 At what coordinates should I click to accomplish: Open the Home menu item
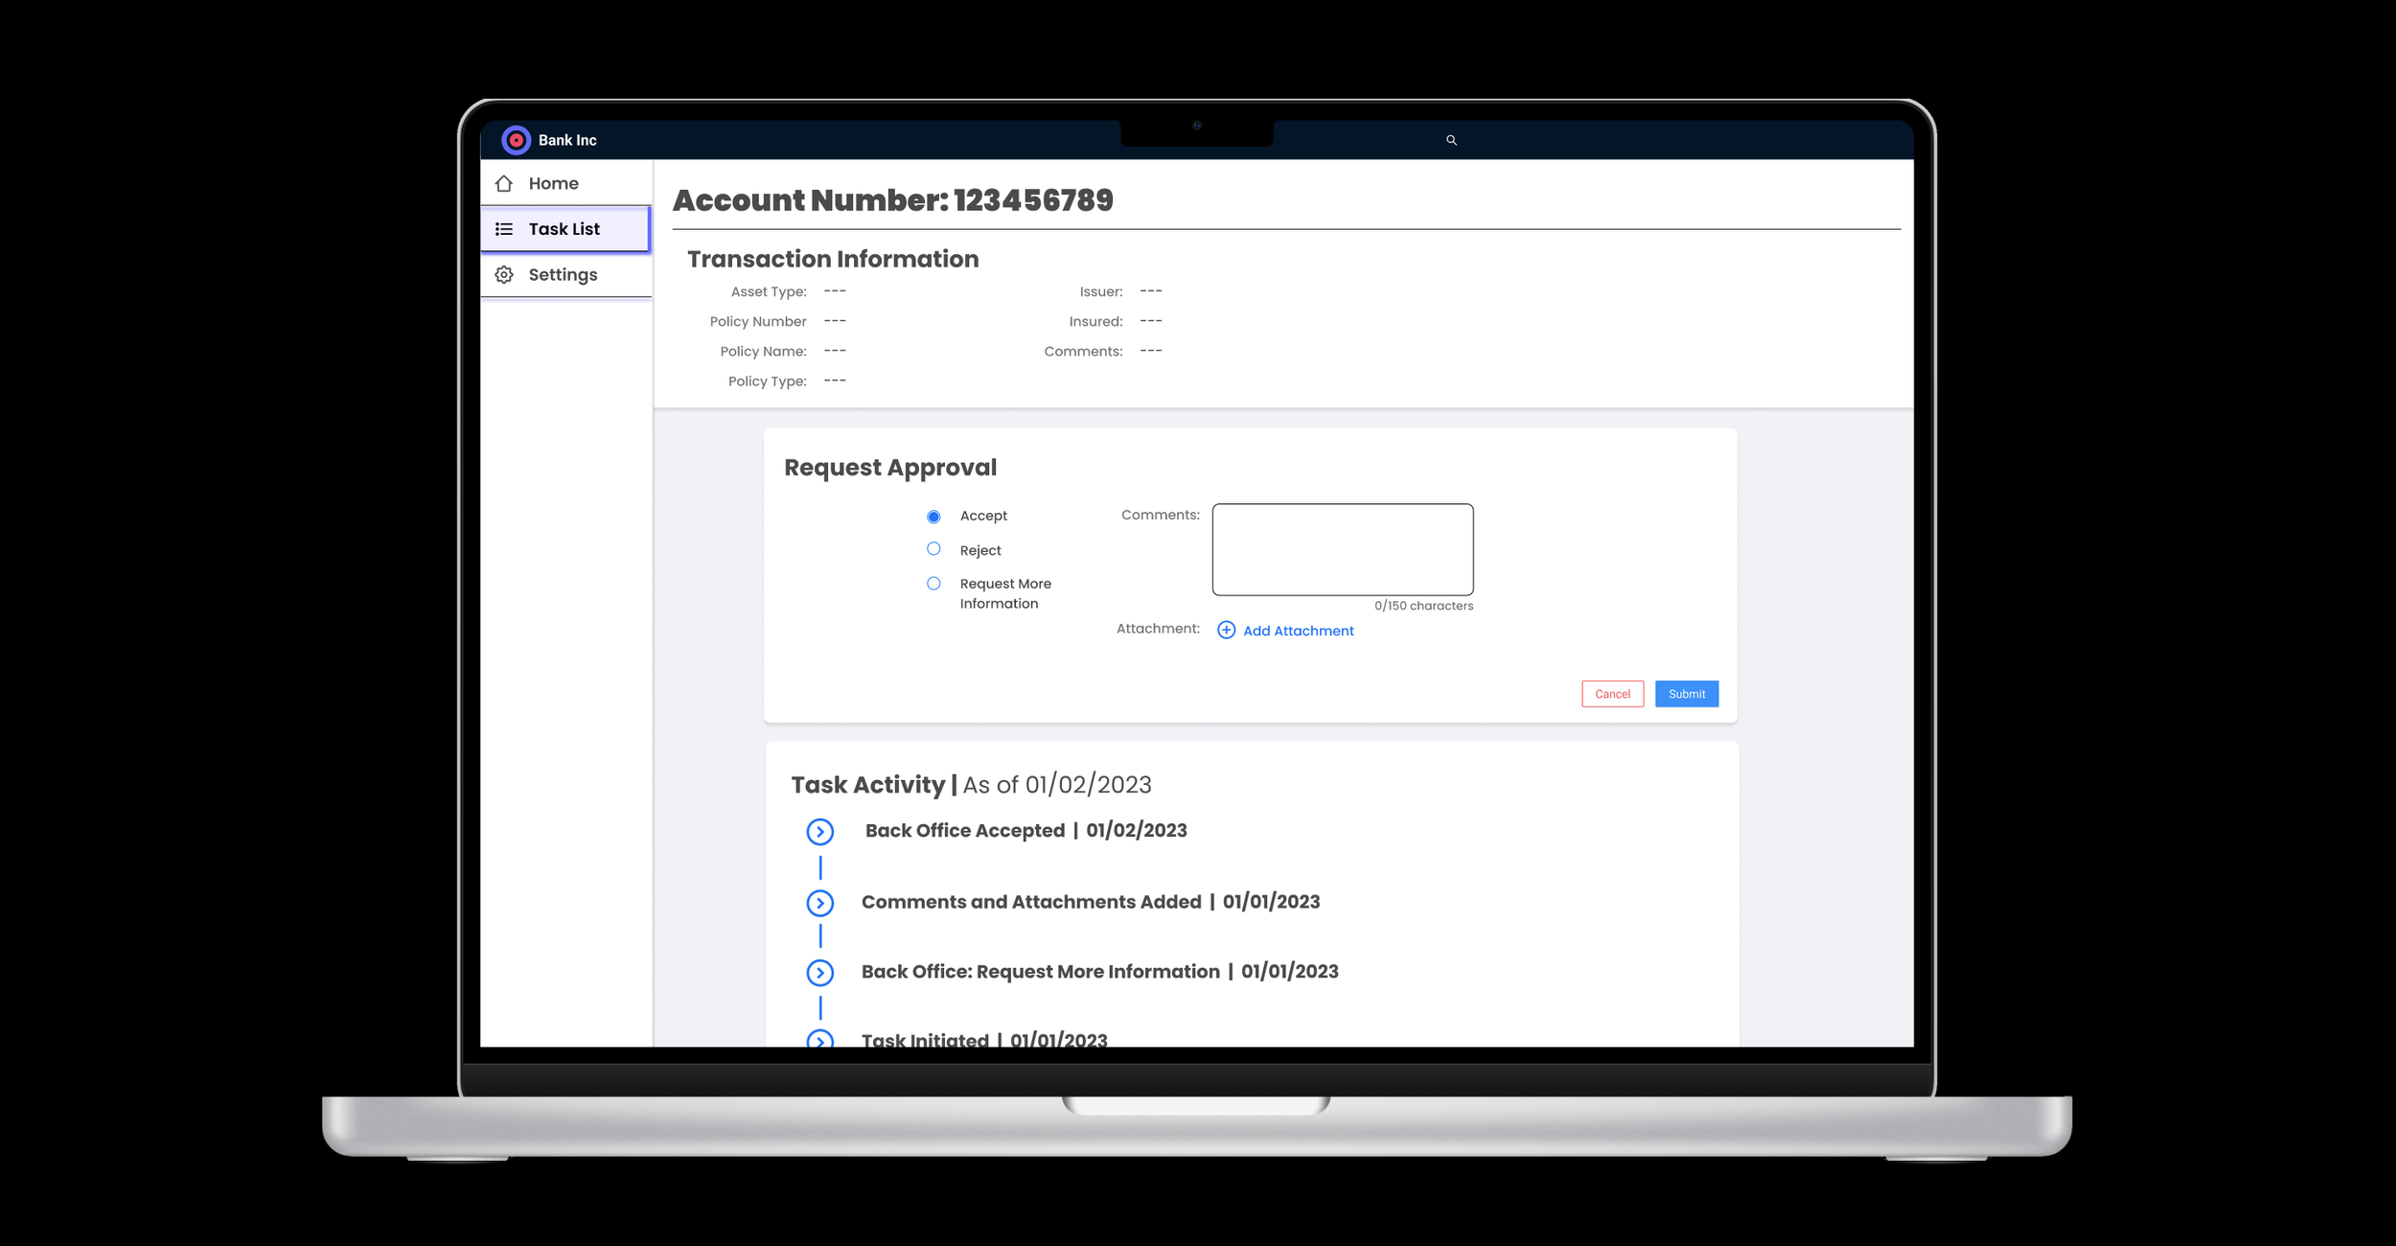(x=554, y=183)
